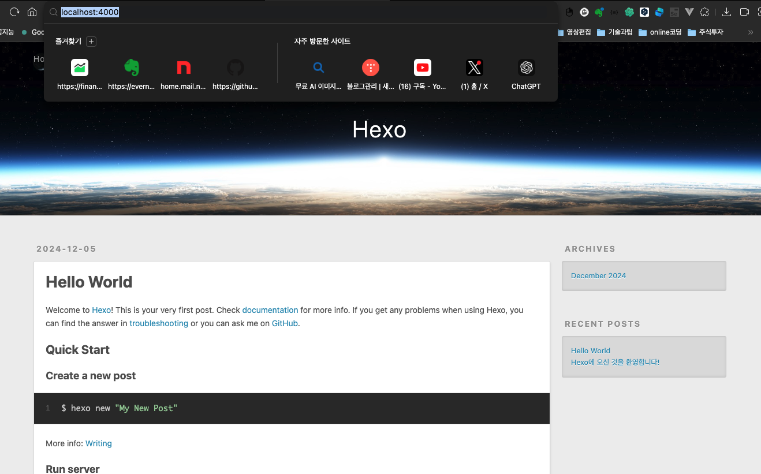Image resolution: width=761 pixels, height=474 pixels.
Task: Open the green ChatGPT-style extension icon
Action: [x=629, y=12]
